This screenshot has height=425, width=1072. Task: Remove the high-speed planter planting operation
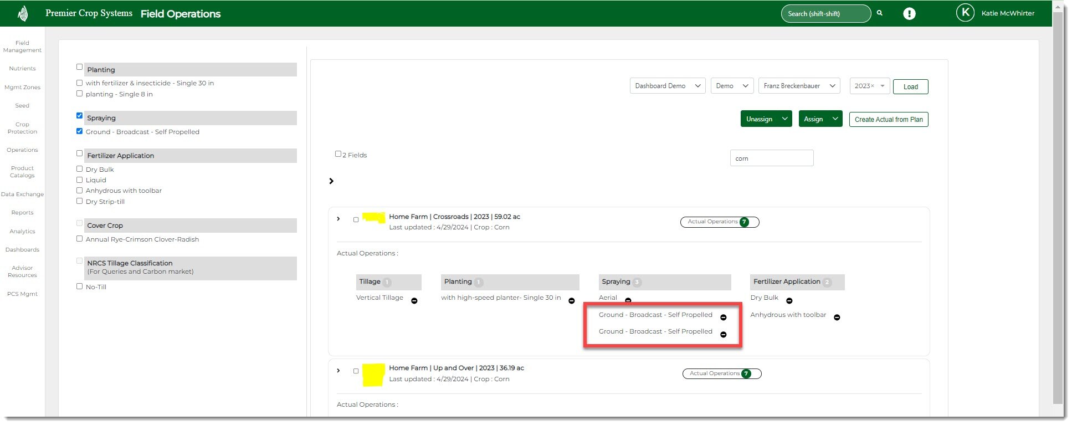pos(572,301)
